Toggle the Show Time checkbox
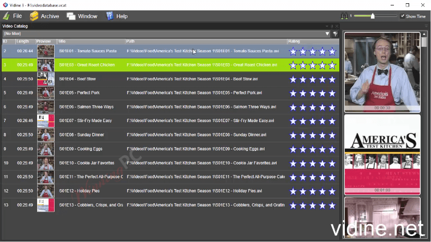 [x=403, y=16]
